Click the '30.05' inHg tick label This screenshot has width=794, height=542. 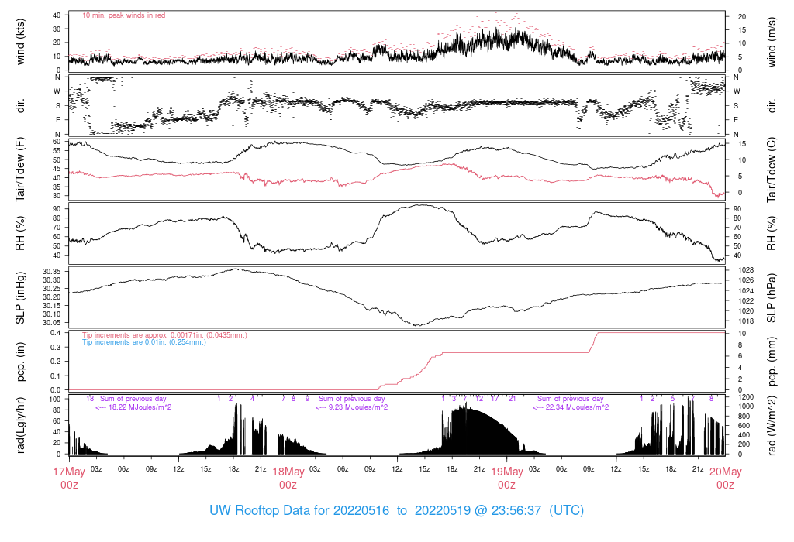52,323
